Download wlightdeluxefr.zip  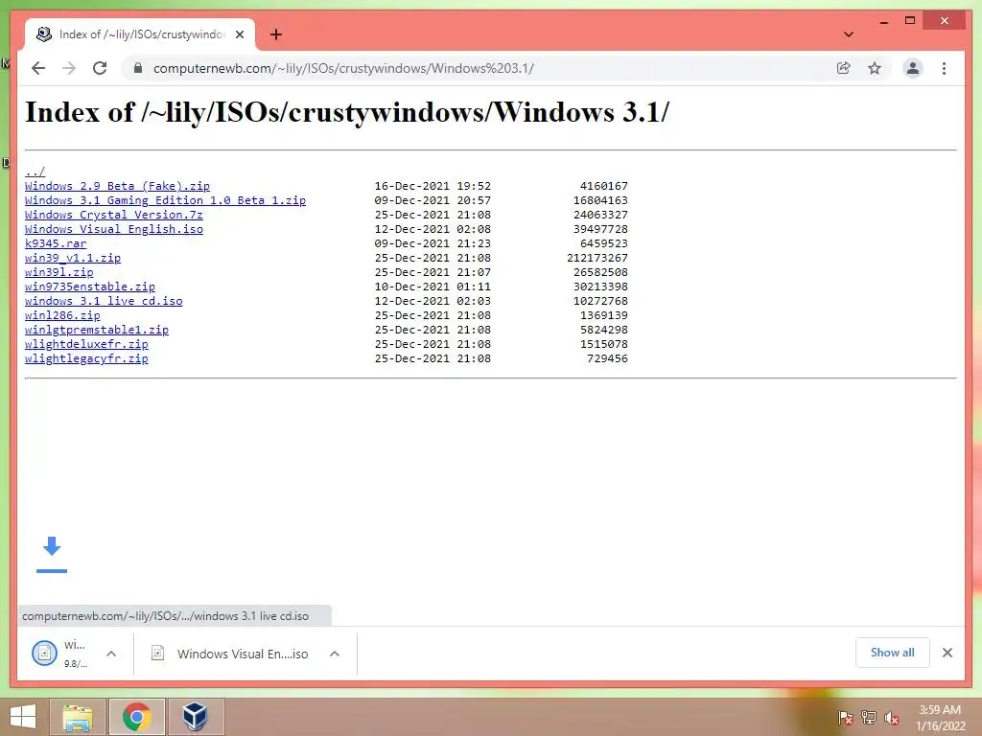[x=86, y=344]
